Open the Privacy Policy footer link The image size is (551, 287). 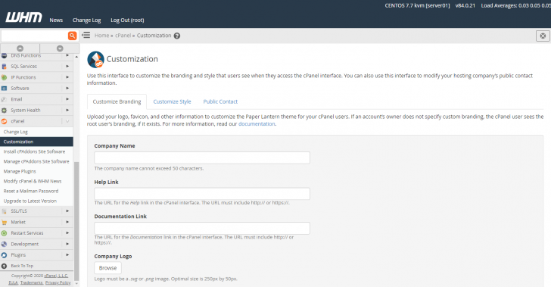tap(58, 282)
